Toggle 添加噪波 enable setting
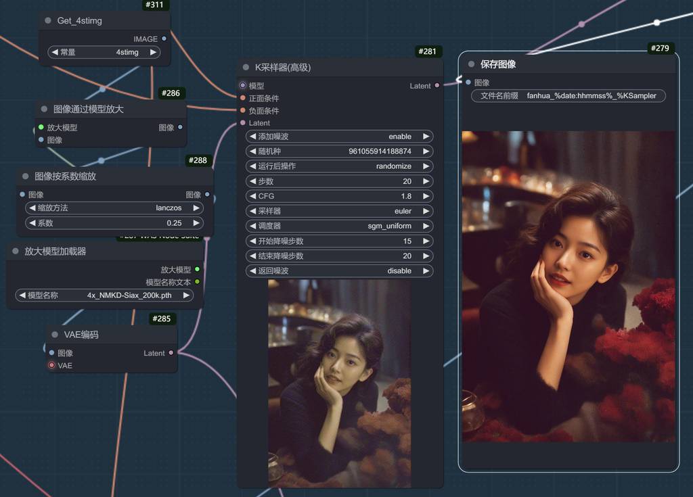Image resolution: width=693 pixels, height=497 pixels. [x=340, y=137]
